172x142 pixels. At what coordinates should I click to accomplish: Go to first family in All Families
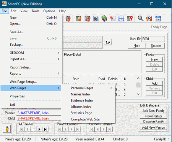[x=21, y=129]
